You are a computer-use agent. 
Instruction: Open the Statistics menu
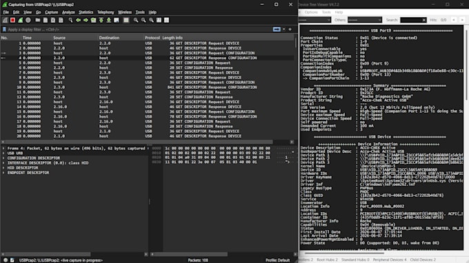click(86, 12)
